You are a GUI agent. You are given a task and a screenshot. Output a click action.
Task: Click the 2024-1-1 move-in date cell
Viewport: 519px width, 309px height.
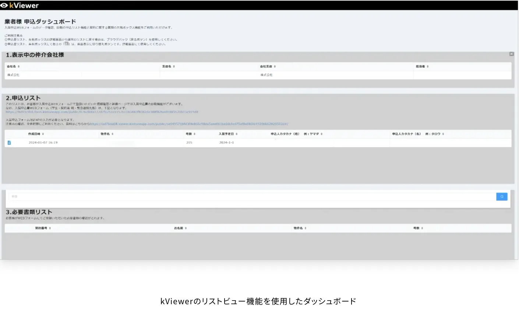point(226,143)
